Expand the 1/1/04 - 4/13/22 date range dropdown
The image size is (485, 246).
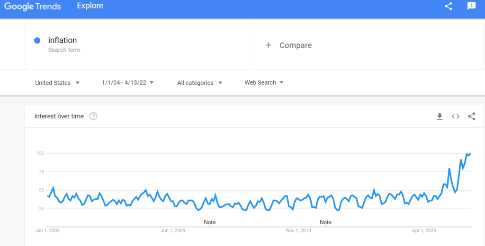coord(128,82)
